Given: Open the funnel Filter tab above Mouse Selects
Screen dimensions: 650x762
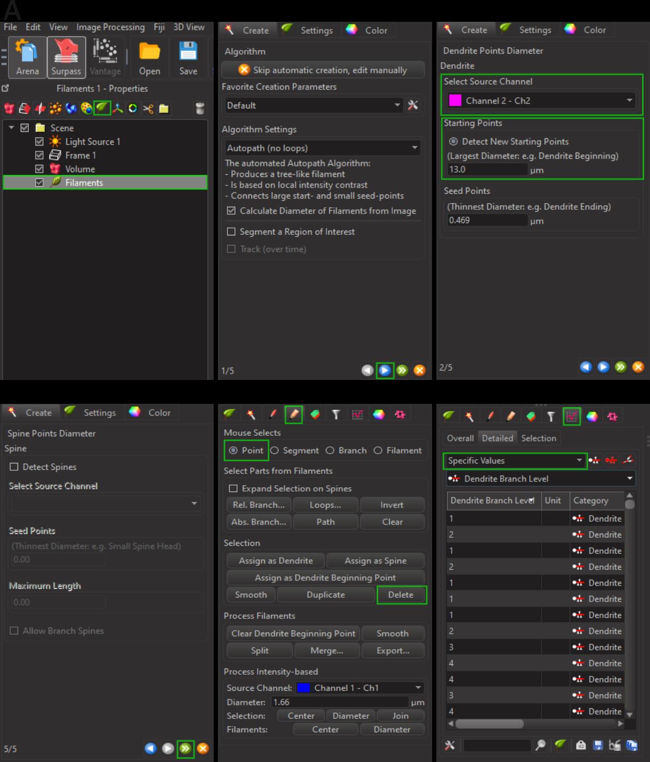Looking at the screenshot, I should pyautogui.click(x=336, y=414).
